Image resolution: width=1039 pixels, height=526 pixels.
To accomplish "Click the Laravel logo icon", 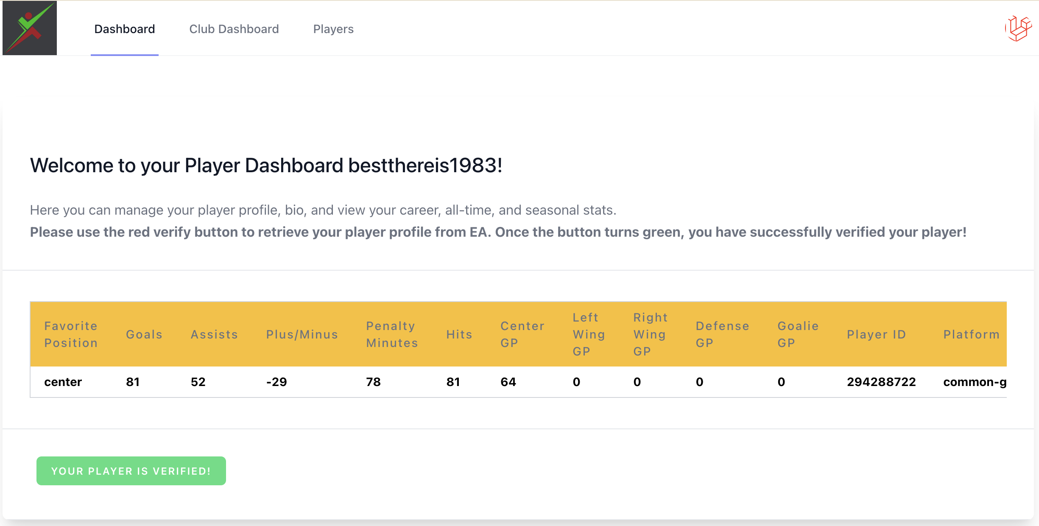I will tap(1018, 28).
